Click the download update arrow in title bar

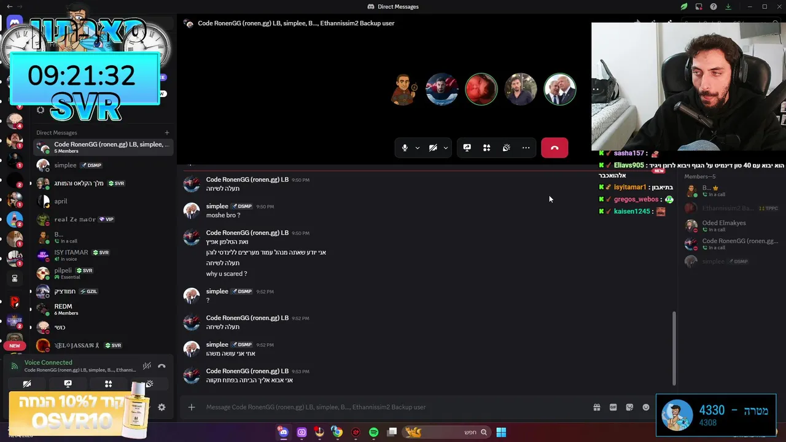tap(728, 7)
